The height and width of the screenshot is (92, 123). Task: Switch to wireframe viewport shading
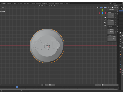pos(111,7)
